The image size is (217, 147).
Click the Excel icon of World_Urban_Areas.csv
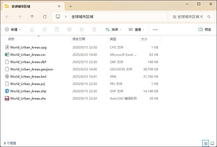pyautogui.click(x=7, y=54)
